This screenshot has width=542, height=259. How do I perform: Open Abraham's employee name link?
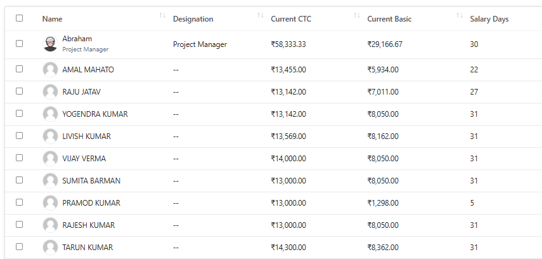[77, 39]
